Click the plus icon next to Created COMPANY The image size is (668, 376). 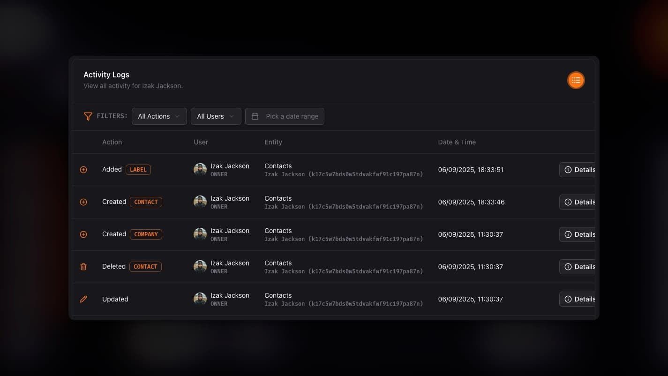(x=83, y=234)
